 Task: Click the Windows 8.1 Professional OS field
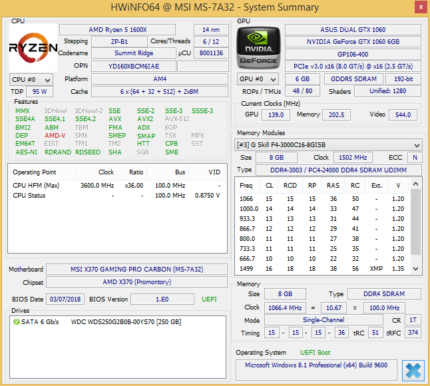pos(316,369)
